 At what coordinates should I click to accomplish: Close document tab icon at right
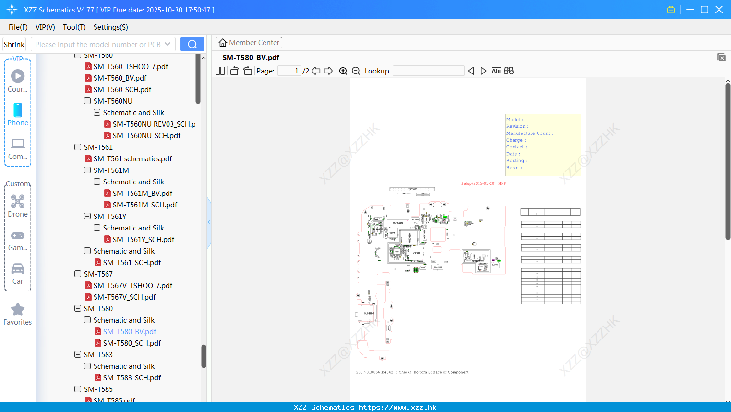(x=721, y=57)
